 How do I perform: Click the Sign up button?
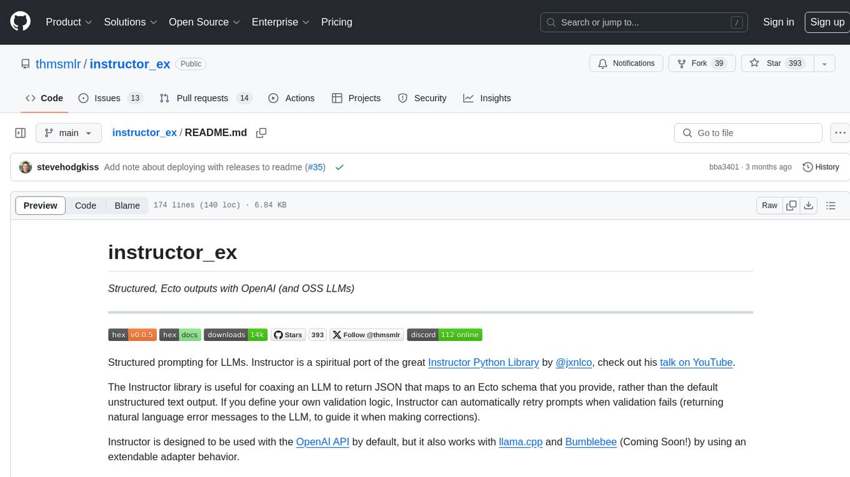827,22
